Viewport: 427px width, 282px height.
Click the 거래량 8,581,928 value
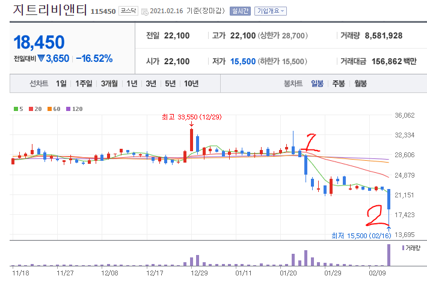tap(384, 35)
